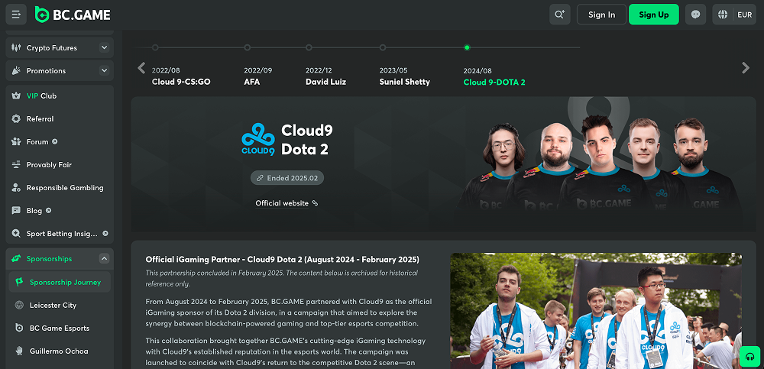Expand the Promotions dropdown chevron
This screenshot has width=764, height=369.
(104, 71)
